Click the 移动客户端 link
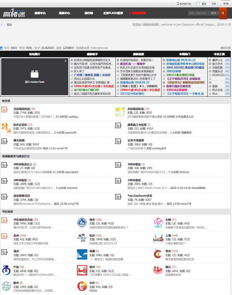Screen dimensions: 232x295 [184, 4]
